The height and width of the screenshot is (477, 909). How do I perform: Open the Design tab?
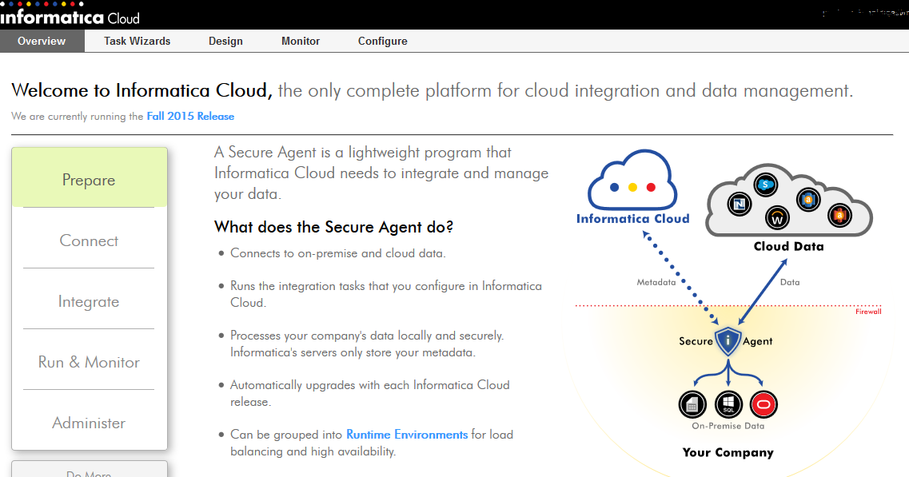225,41
